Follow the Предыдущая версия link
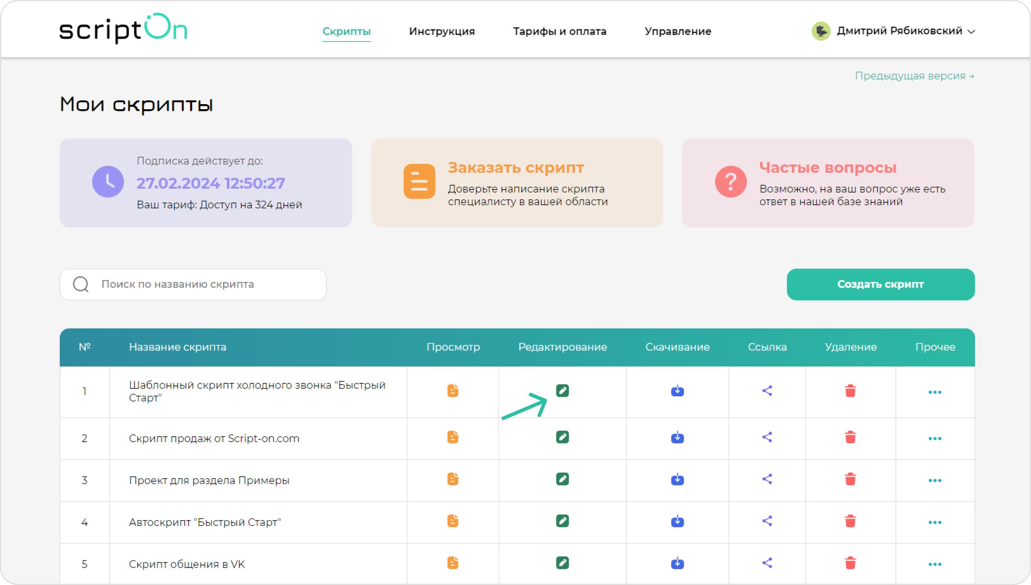The height and width of the screenshot is (585, 1031). click(x=914, y=76)
